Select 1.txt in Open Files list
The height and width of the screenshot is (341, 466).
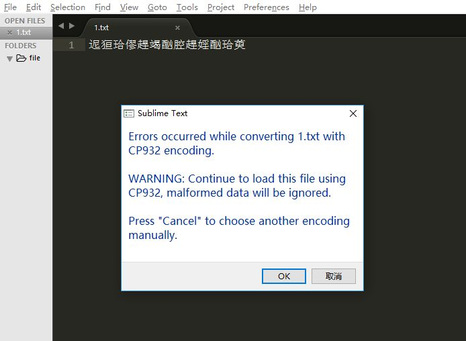pyautogui.click(x=26, y=32)
